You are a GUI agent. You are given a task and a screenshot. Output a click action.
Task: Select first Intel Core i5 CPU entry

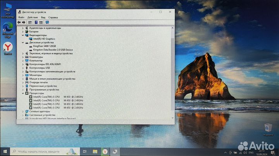(x=58, y=97)
